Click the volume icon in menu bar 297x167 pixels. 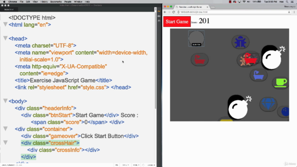249,1
